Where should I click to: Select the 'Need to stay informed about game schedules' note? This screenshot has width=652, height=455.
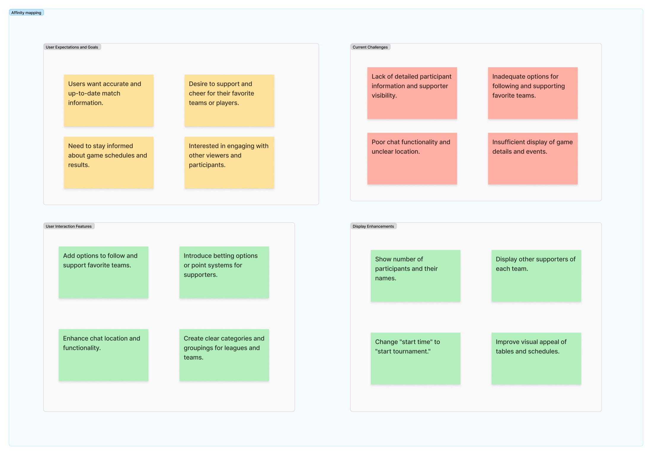[x=109, y=162]
